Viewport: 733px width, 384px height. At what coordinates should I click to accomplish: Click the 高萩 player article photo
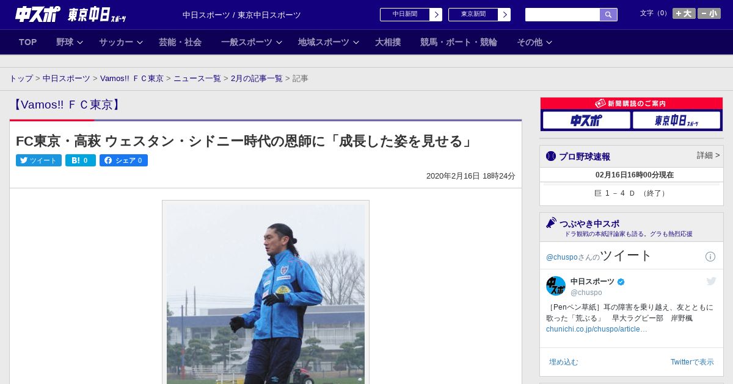(x=266, y=293)
